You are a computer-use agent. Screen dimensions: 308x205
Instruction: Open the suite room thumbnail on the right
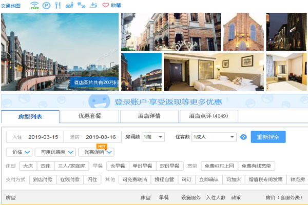(286, 72)
